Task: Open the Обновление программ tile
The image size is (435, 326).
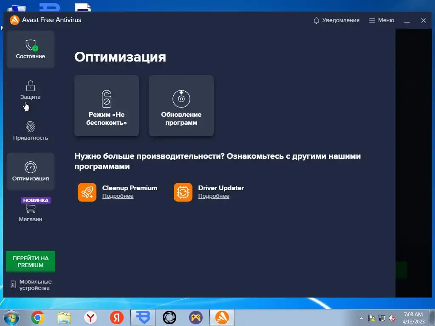Action: pyautogui.click(x=181, y=106)
